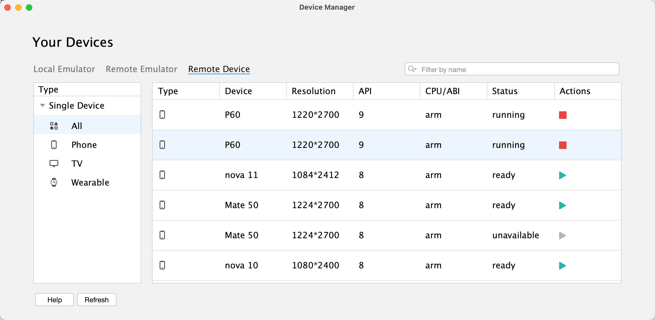Viewport: 655px width, 320px height.
Task: Select the Remote Device tab
Action: click(x=219, y=69)
